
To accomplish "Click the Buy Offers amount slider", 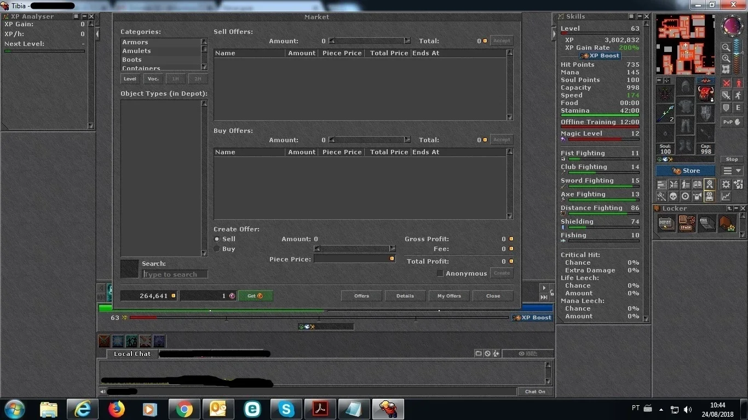I will pyautogui.click(x=370, y=140).
